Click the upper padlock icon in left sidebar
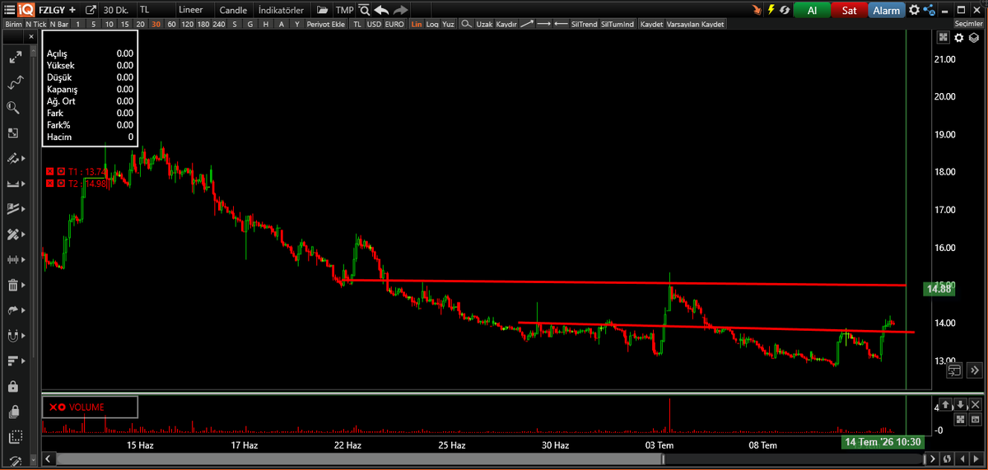 (x=13, y=385)
